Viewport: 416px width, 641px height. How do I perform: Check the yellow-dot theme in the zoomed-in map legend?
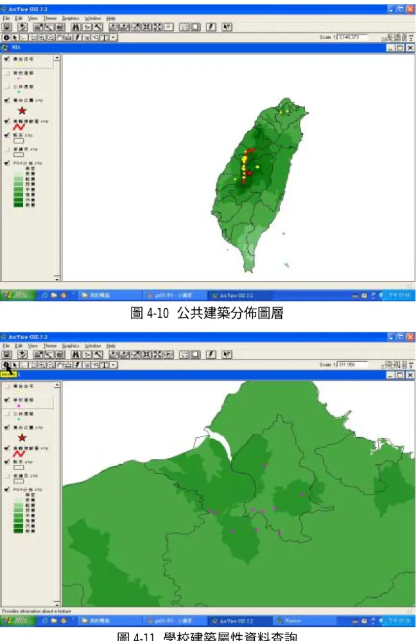pos(6,386)
